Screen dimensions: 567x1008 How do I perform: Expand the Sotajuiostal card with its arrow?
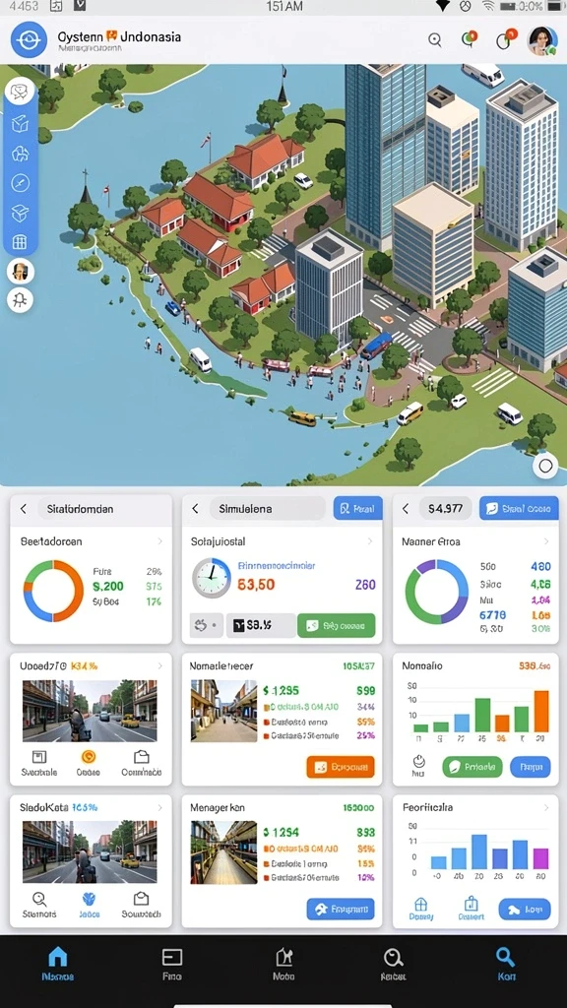(x=370, y=542)
